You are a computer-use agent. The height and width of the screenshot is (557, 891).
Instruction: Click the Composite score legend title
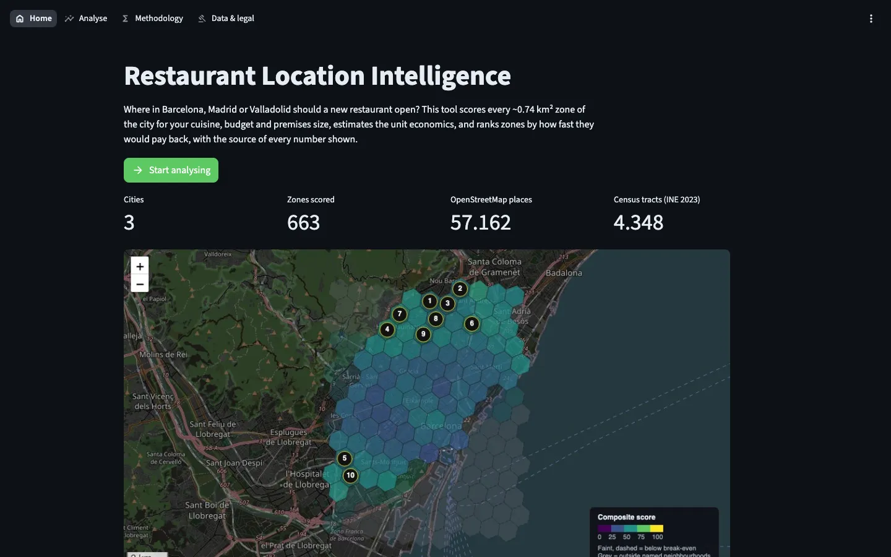[626, 517]
